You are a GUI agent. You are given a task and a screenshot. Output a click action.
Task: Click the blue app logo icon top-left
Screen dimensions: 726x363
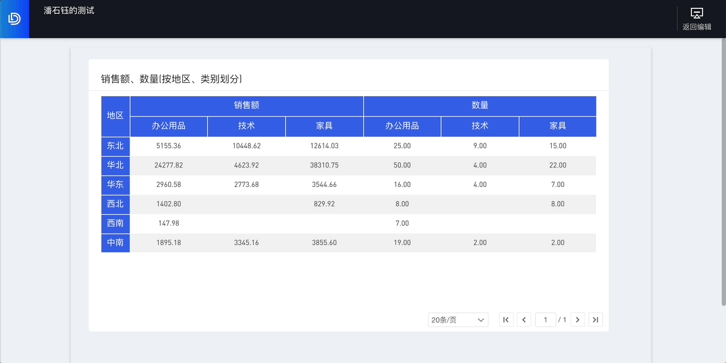(15, 19)
